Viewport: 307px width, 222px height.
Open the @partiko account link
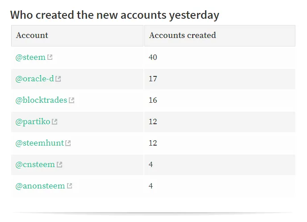33,122
